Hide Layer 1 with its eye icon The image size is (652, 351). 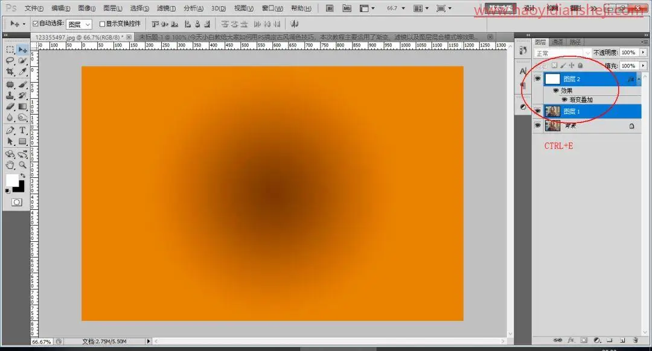coord(537,112)
